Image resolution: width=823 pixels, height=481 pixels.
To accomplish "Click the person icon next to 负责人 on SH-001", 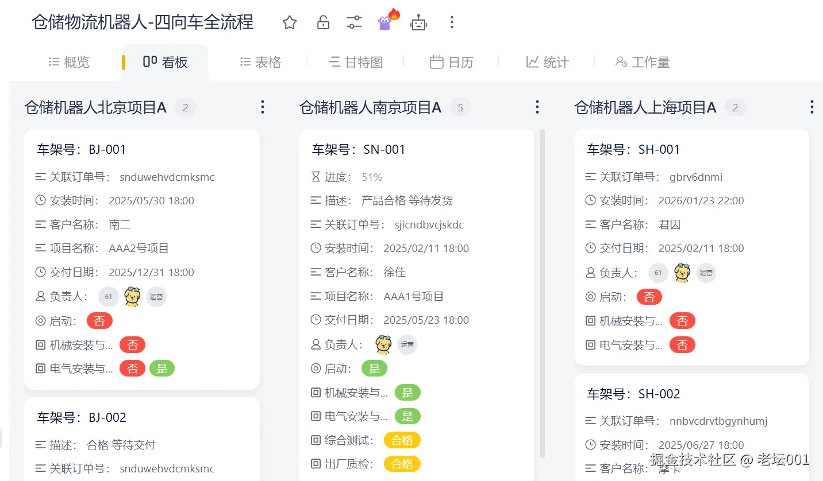I will pyautogui.click(x=591, y=273).
